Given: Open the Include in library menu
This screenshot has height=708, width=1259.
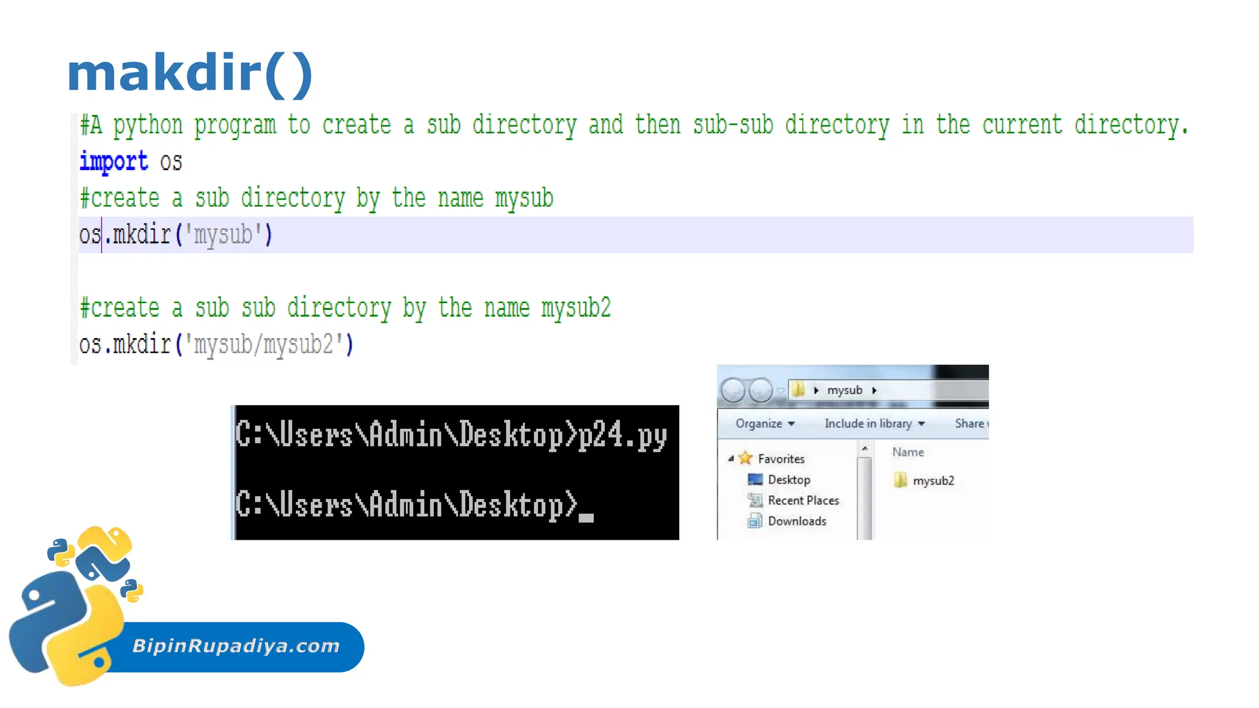Looking at the screenshot, I should click(x=874, y=423).
